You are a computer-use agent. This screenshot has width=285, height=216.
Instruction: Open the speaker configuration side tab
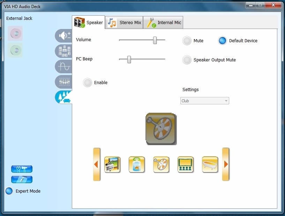click(64, 51)
